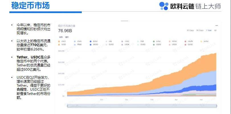
Task: Open the chart's three-dot more options menu
Action: [216, 25]
